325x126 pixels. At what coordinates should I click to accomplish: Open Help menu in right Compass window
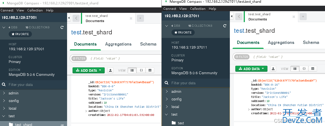click(x=212, y=9)
